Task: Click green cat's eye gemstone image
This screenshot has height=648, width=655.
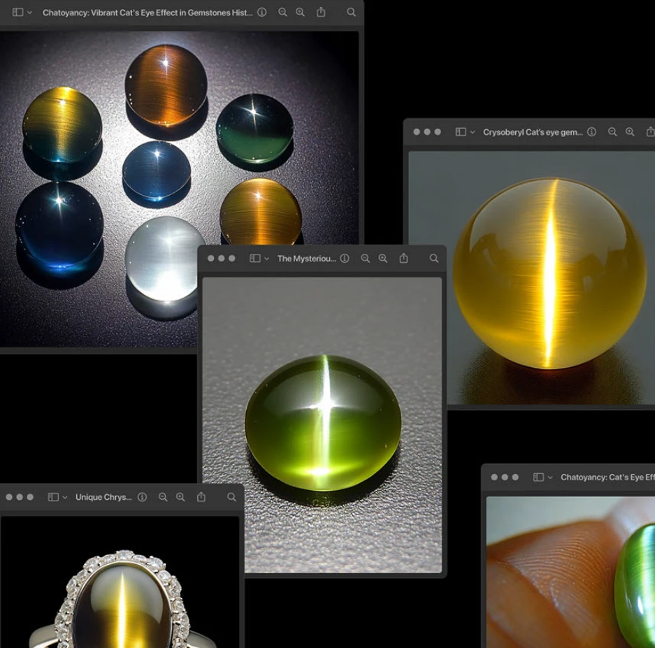Action: [x=322, y=425]
